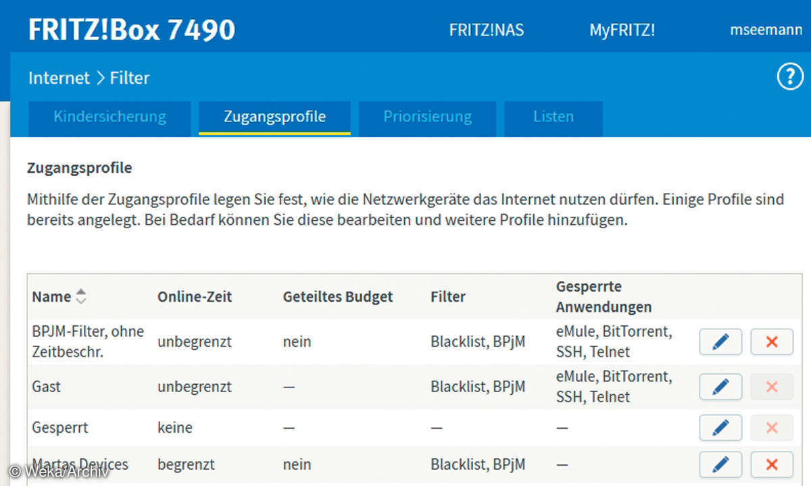
Task: Select the Zugangsprofile tab
Action: [274, 117]
